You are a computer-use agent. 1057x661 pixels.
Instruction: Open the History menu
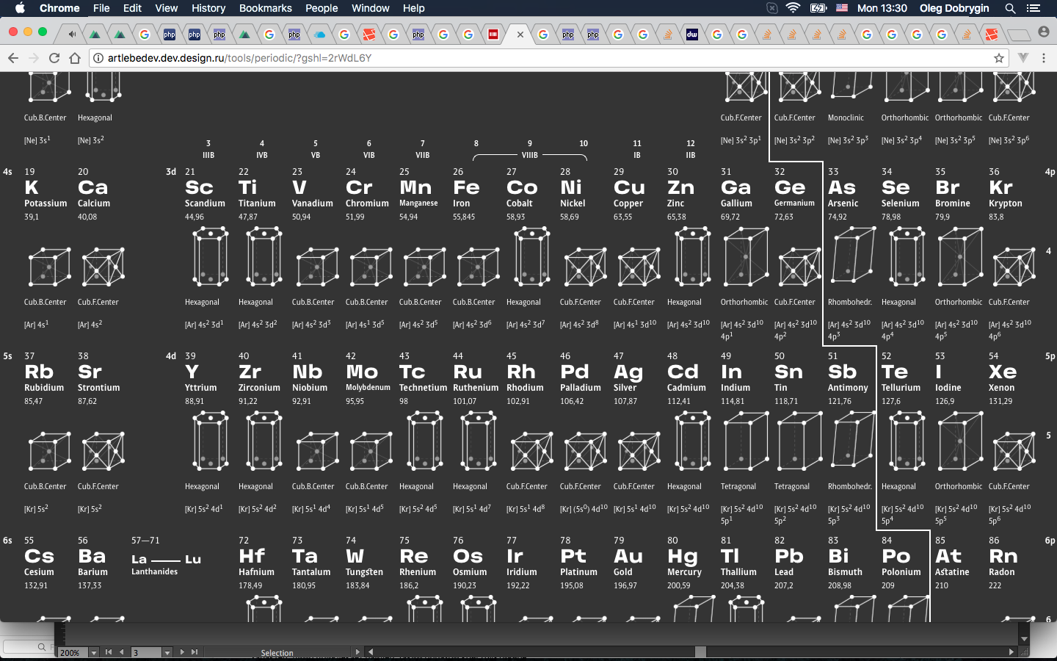tap(208, 8)
